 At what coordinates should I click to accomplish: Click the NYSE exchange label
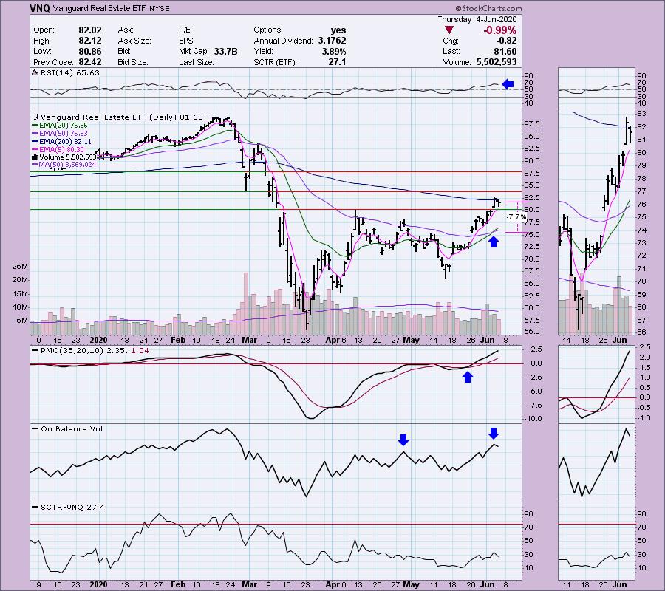160,8
